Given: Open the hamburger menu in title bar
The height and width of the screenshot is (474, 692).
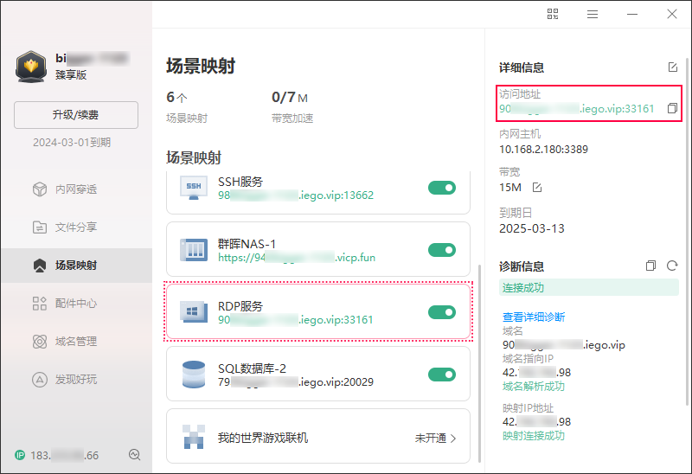Looking at the screenshot, I should pyautogui.click(x=593, y=14).
